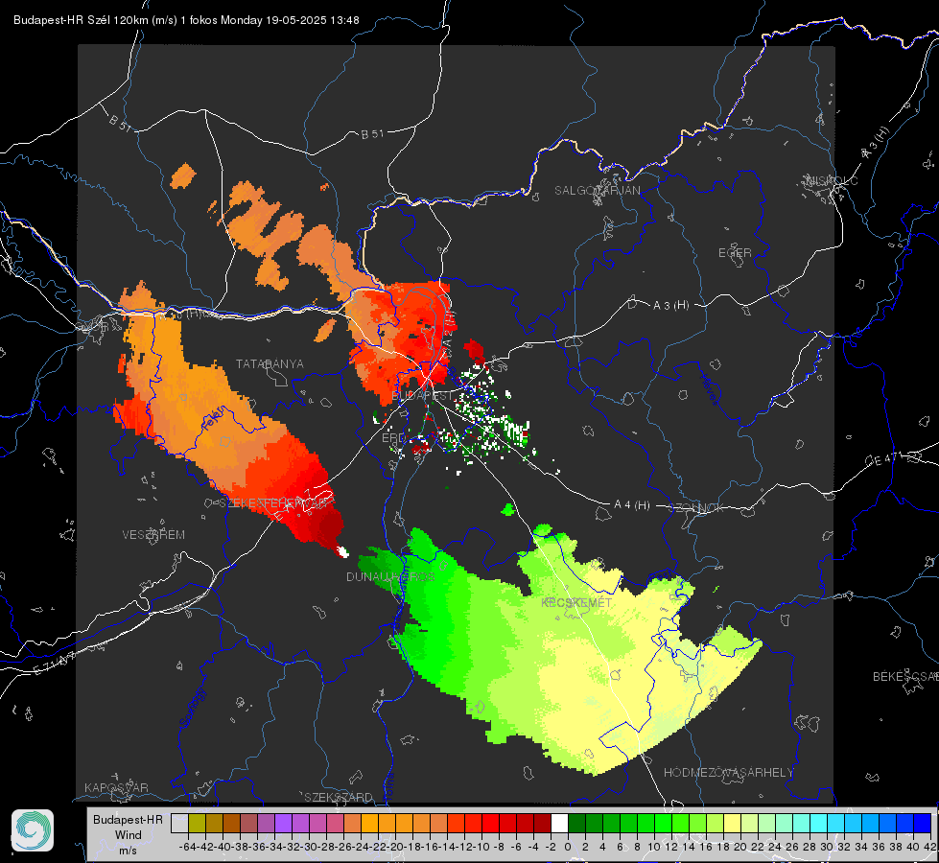This screenshot has height=863, width=939.
Task: Click the VESZPRÉM city label
Action: (153, 534)
